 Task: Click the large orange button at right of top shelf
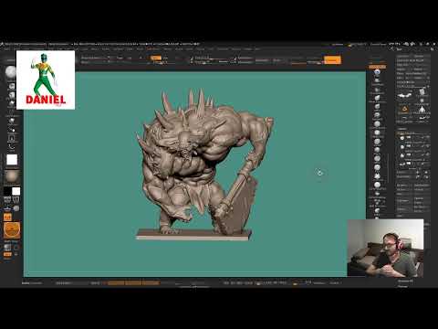tap(332, 60)
